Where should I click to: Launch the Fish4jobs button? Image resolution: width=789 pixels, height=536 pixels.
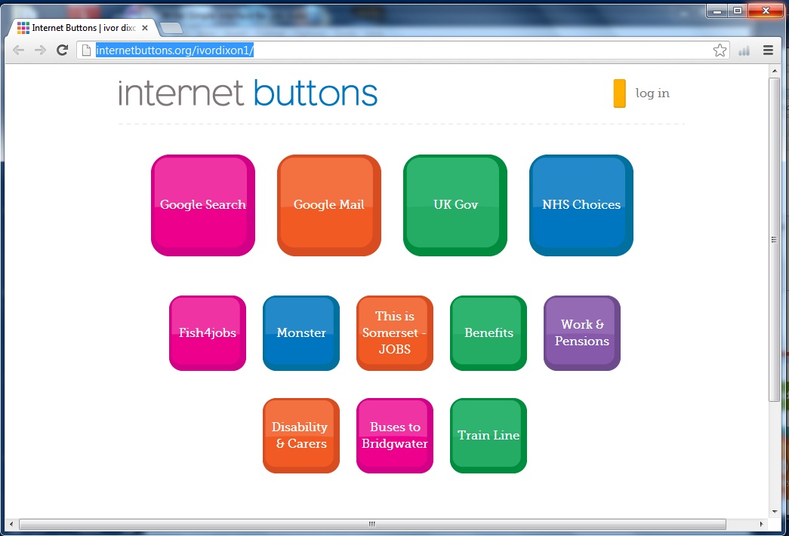tap(208, 333)
